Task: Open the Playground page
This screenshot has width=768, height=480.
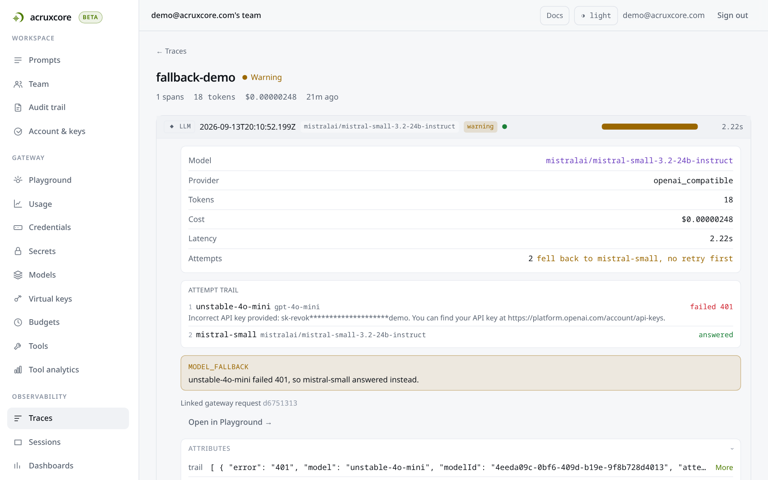Action: coord(68,180)
